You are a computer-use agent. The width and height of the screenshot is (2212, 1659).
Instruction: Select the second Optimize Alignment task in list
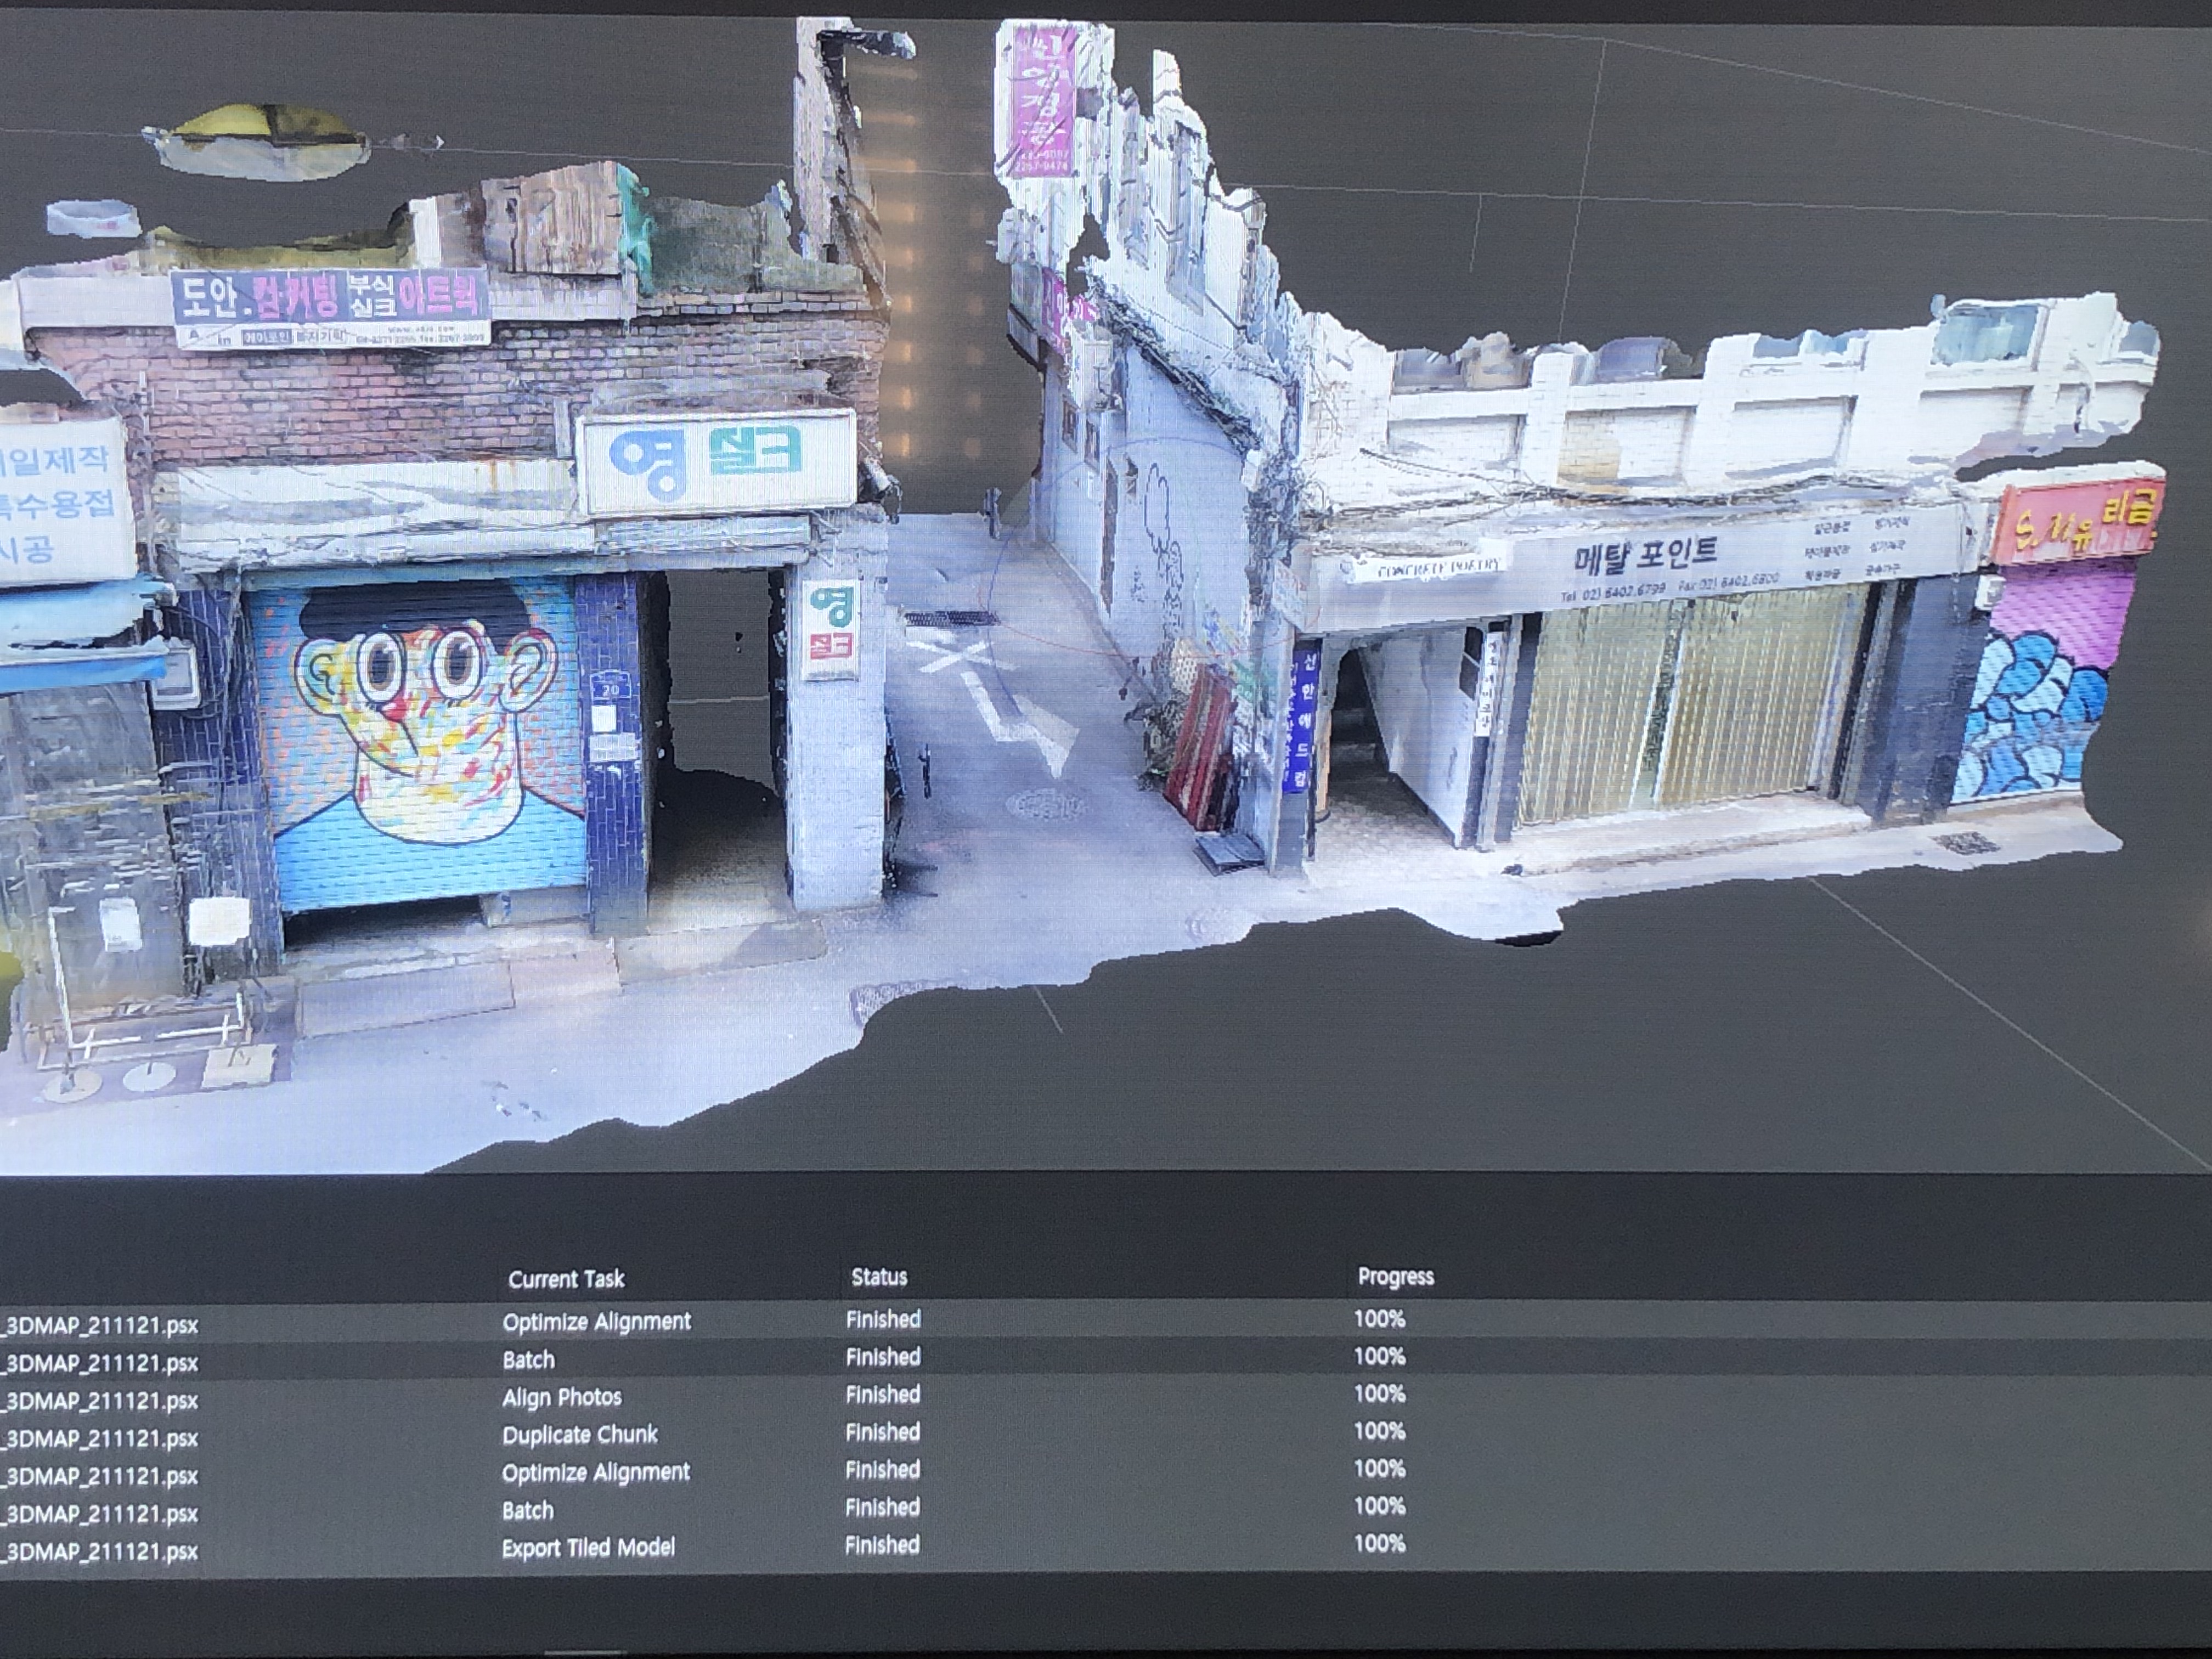coord(596,1473)
